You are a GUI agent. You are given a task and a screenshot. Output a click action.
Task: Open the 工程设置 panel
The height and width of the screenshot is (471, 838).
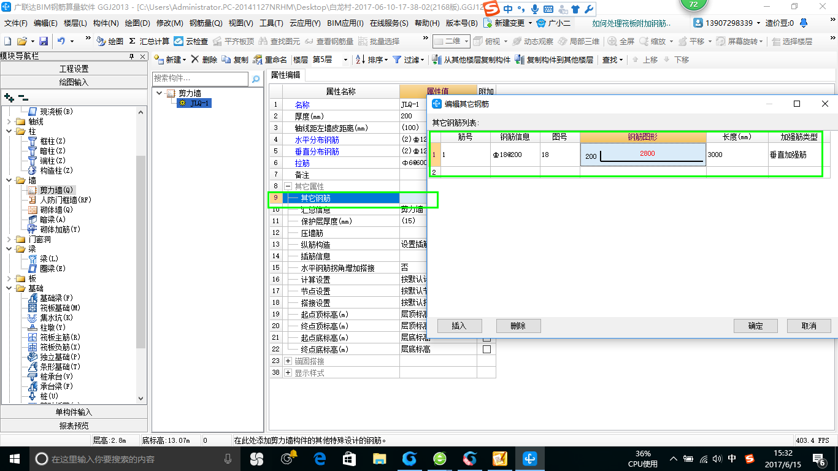pyautogui.click(x=74, y=69)
